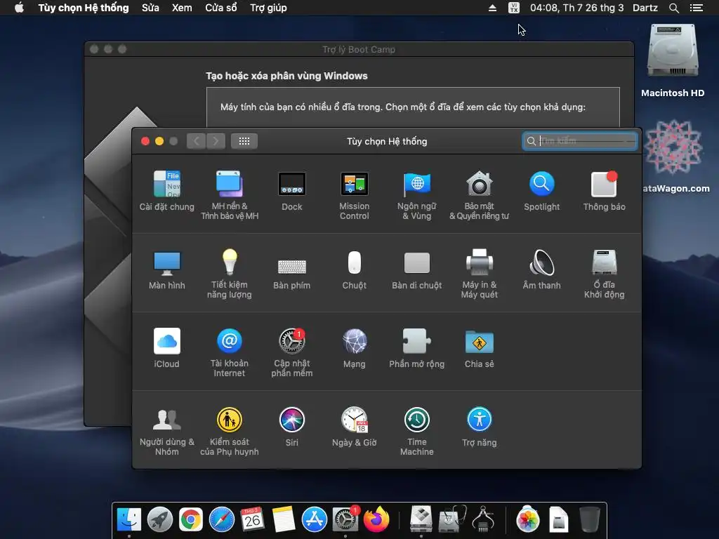Open the Apple menu
The height and width of the screenshot is (539, 719).
tap(19, 8)
